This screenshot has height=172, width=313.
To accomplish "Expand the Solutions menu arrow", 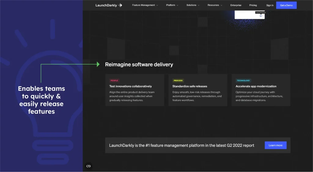I will (199, 5).
